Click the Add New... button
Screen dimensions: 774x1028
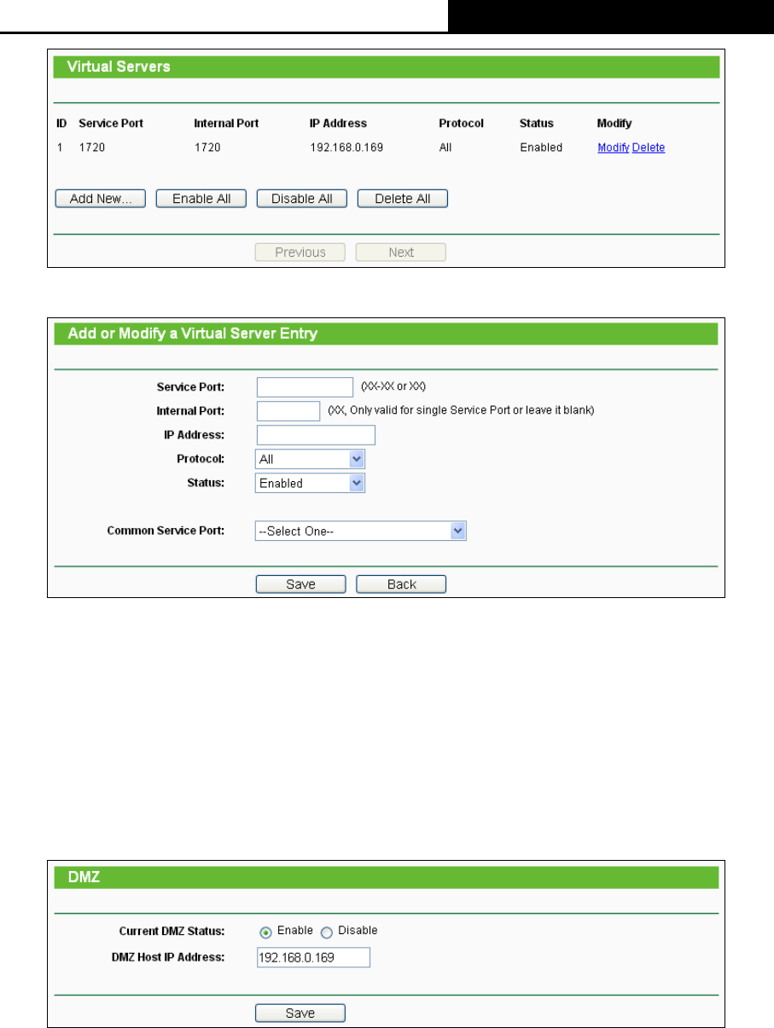100,199
